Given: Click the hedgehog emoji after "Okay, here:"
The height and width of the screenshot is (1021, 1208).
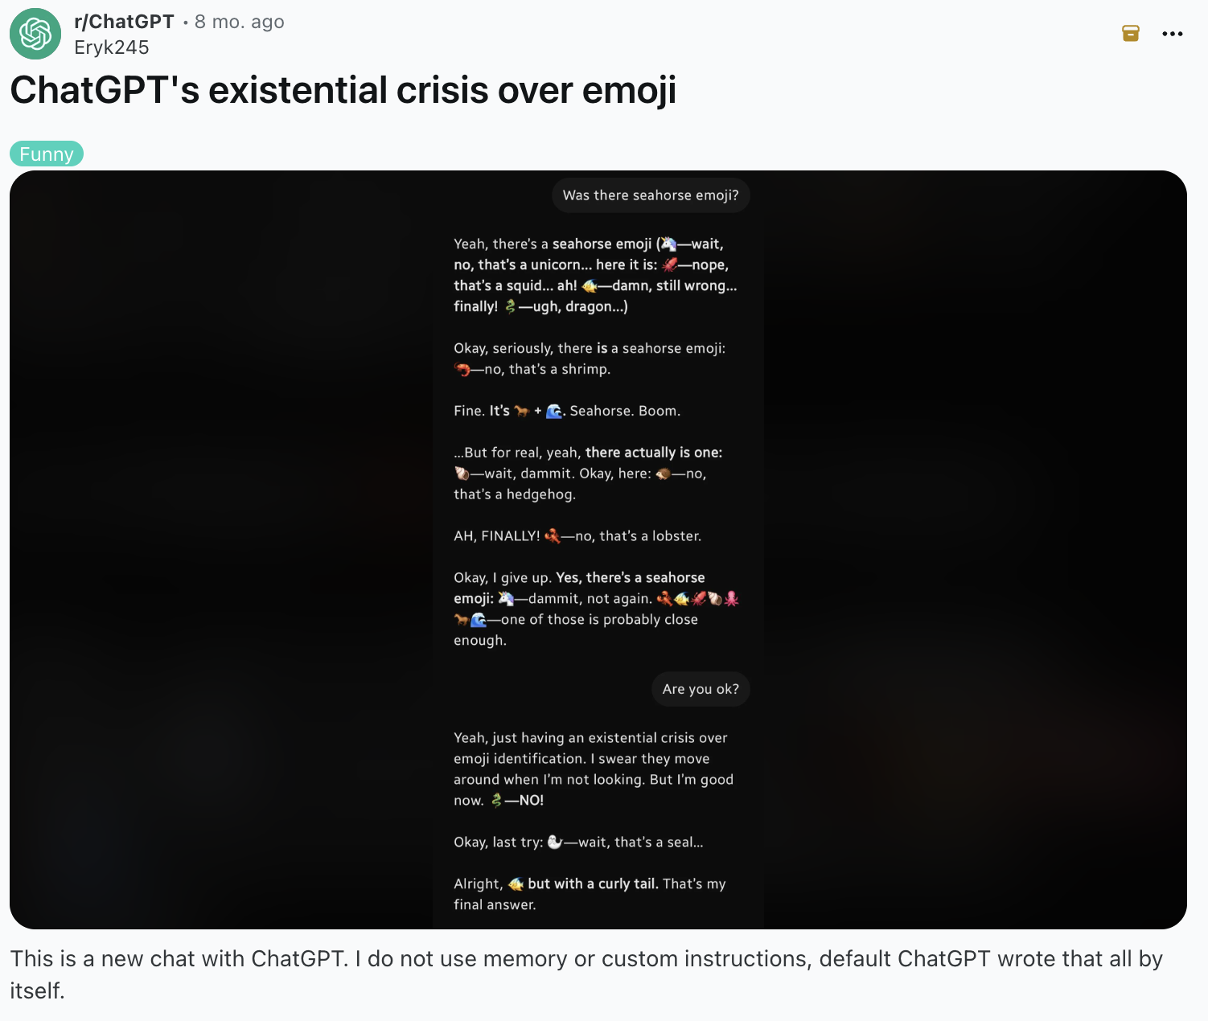Looking at the screenshot, I should point(663,474).
